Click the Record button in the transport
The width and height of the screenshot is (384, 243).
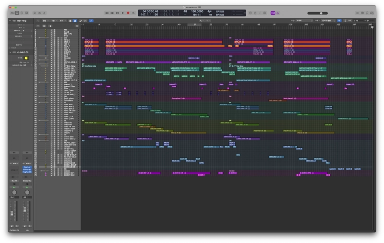pyautogui.click(x=128, y=12)
